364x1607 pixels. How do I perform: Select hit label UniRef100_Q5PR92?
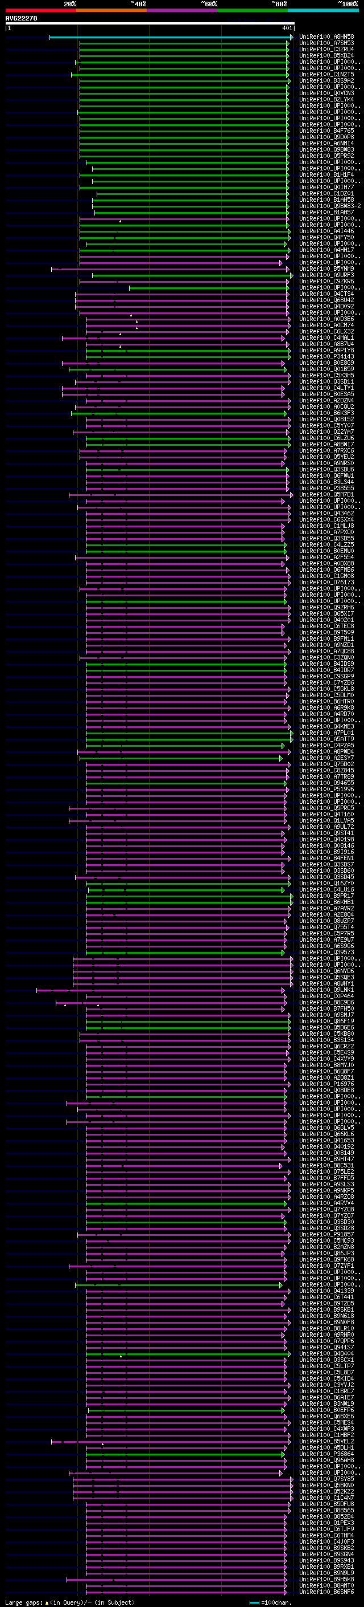(x=326, y=156)
